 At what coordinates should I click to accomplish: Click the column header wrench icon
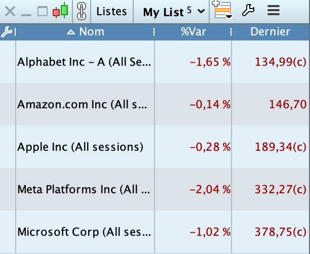point(7,32)
